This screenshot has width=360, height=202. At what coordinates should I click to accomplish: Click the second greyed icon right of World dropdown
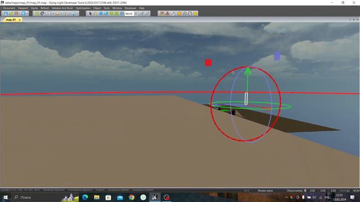147,13
